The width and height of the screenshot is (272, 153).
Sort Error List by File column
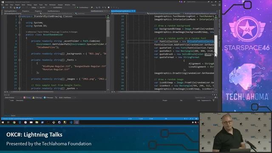pyautogui.click(x=181, y=100)
